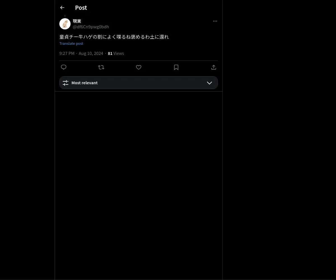
Task: Open the Most relevant sort label
Action: click(x=85, y=83)
